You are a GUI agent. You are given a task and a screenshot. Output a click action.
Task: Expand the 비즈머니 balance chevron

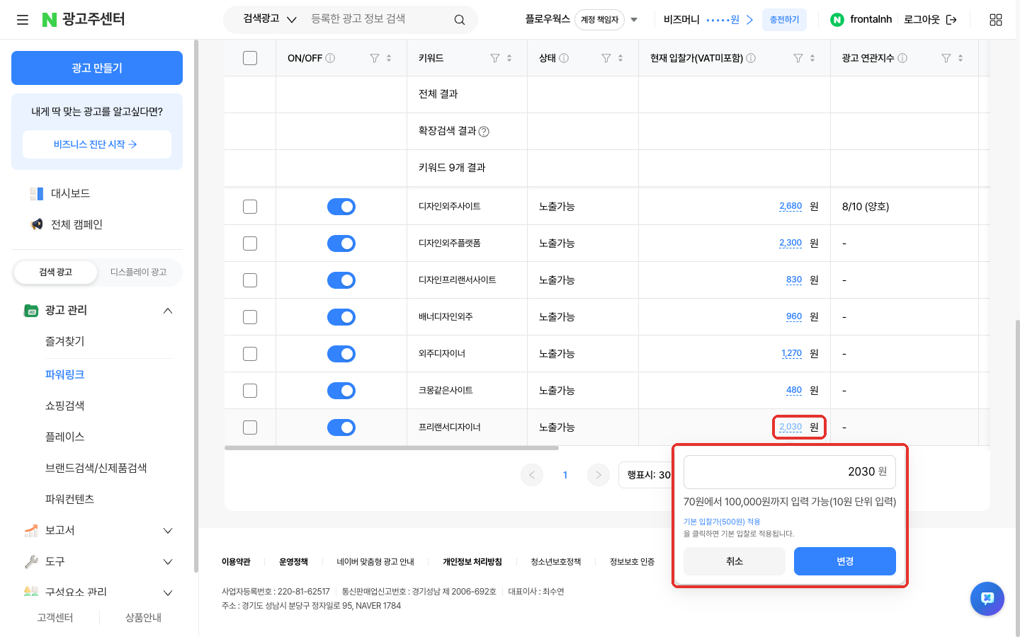pyautogui.click(x=749, y=20)
